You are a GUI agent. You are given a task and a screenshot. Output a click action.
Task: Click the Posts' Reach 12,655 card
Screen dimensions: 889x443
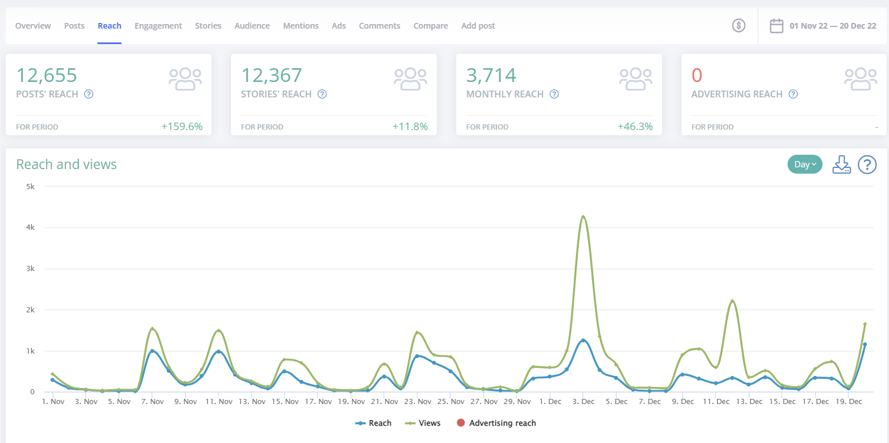pos(108,95)
